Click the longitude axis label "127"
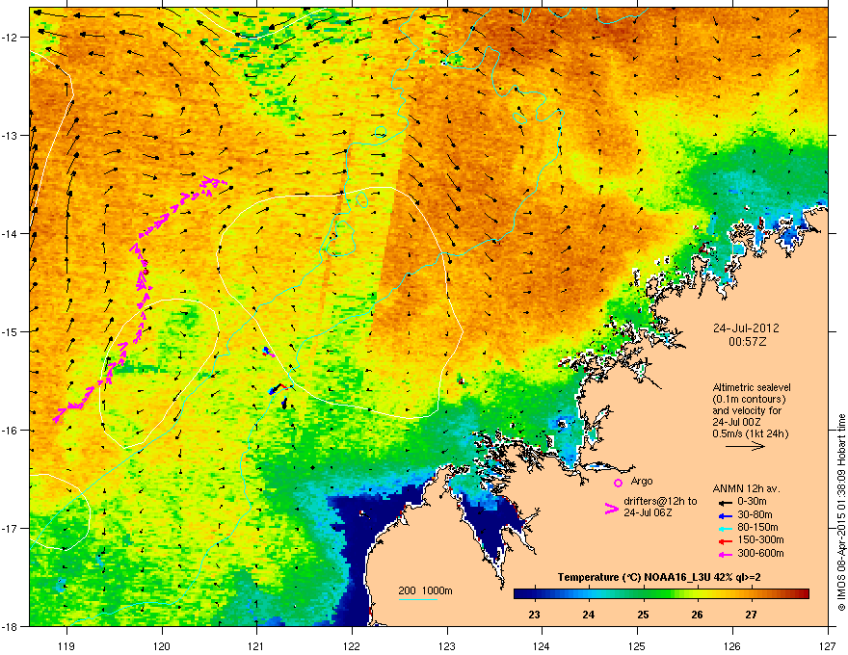The width and height of the screenshot is (848, 655). click(828, 645)
